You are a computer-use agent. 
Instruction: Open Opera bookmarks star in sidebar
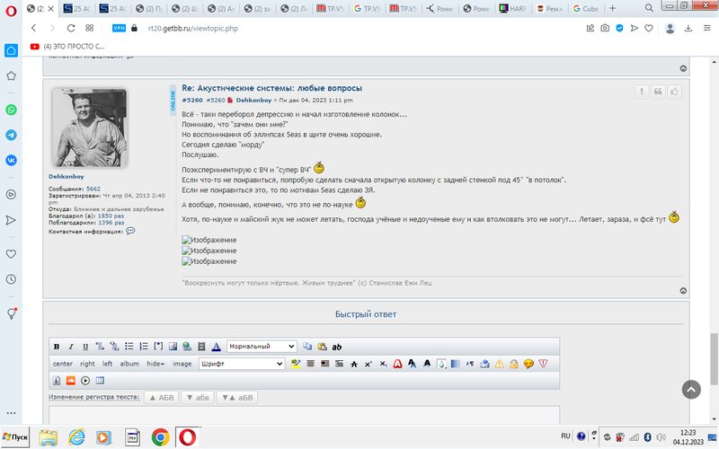[11, 75]
